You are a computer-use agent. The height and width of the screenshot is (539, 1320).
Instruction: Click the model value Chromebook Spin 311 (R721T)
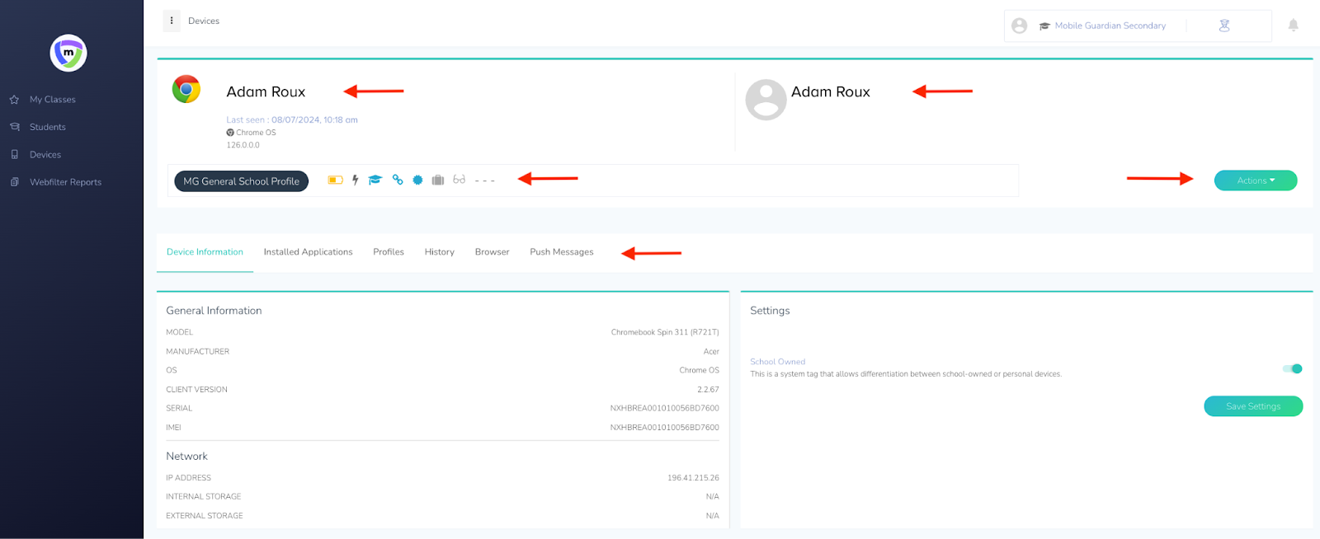pyautogui.click(x=665, y=332)
